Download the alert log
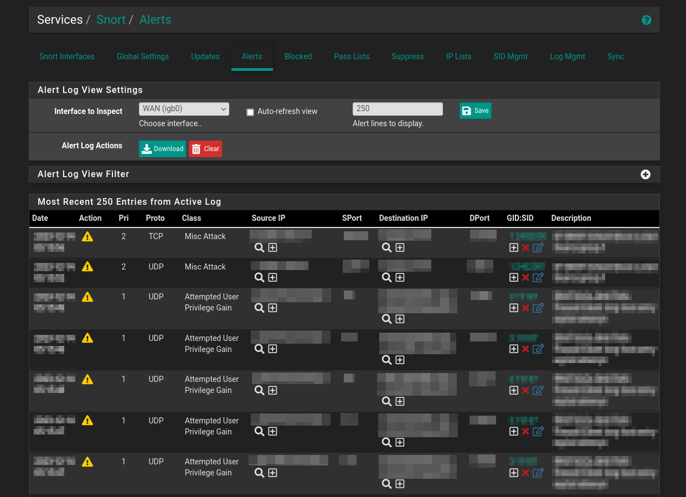Screen dimensions: 686x497 pyautogui.click(x=162, y=149)
